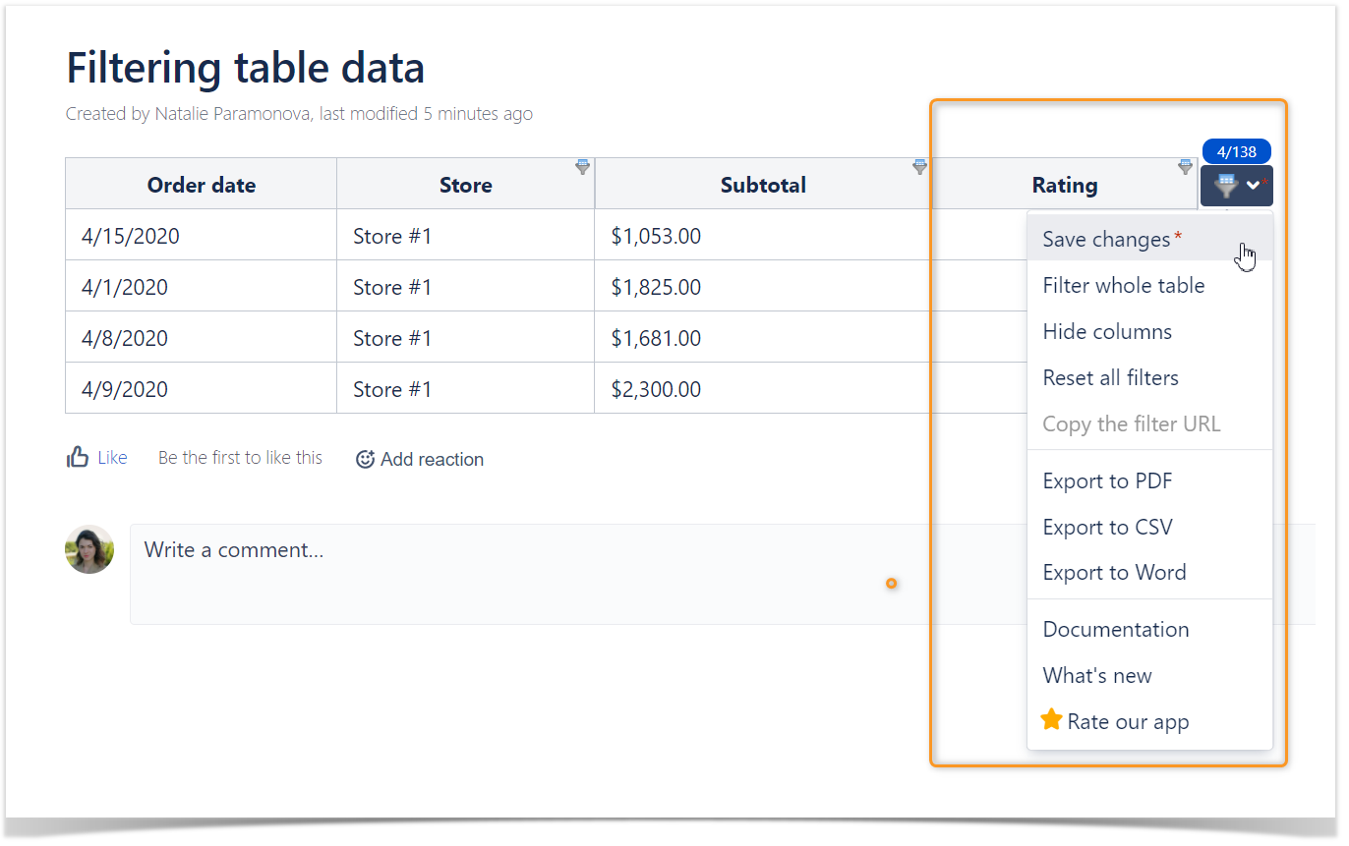Select Save changes from the menu
Viewport: 1349px width, 846px height.
1106,240
